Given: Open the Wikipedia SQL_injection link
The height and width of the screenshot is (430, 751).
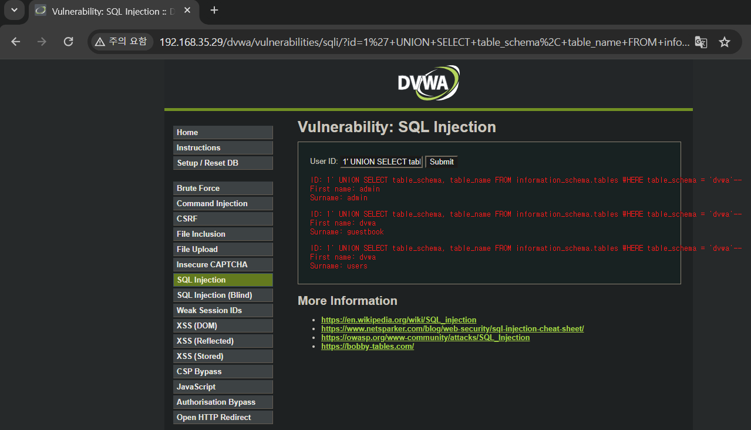Looking at the screenshot, I should (x=399, y=320).
